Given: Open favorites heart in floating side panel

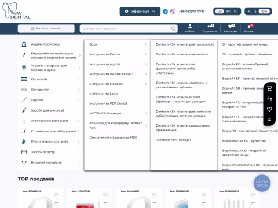Looking at the screenshot, I should [269, 109].
